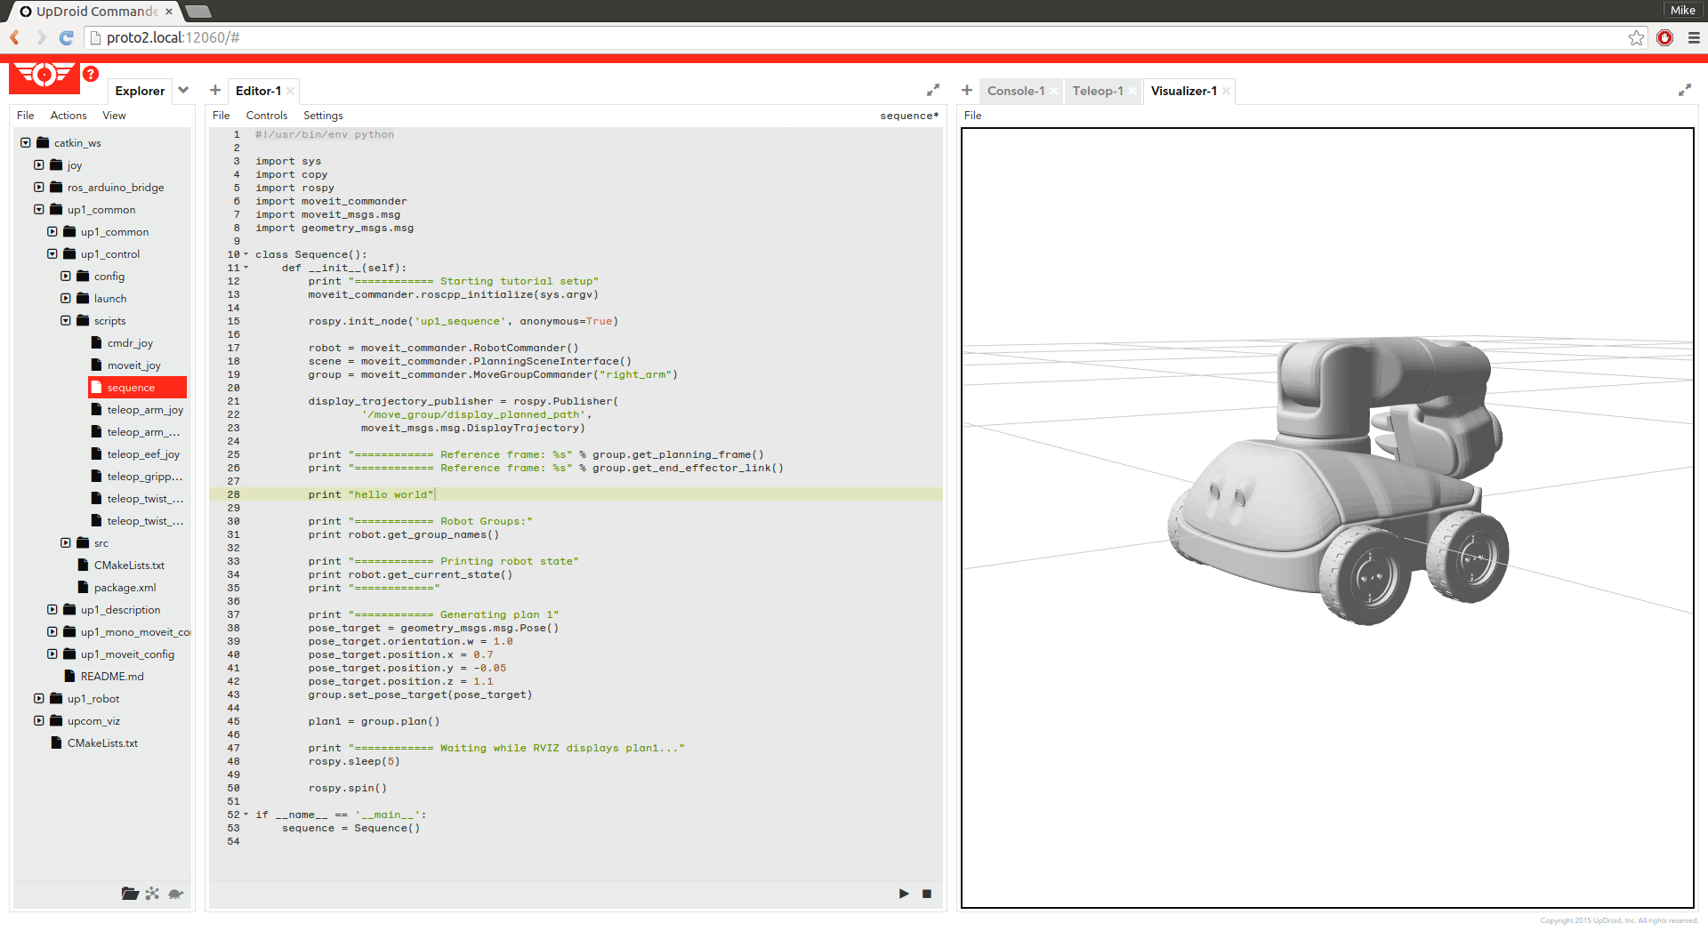This screenshot has height=939, width=1708.
Task: Fold the class Sequence code block
Action: coord(246,255)
